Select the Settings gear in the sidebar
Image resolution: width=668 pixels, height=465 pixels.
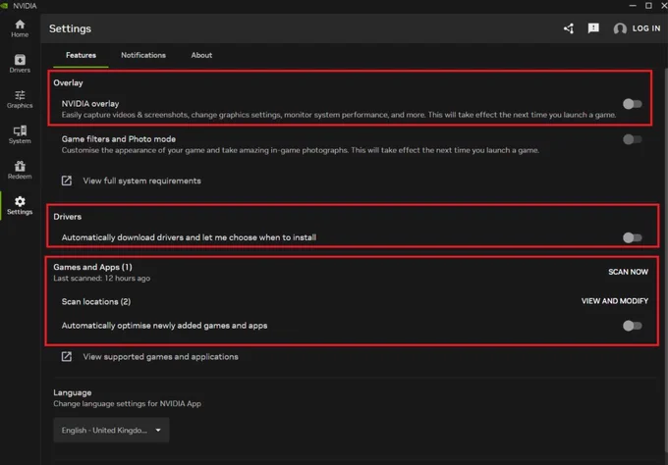tap(20, 205)
